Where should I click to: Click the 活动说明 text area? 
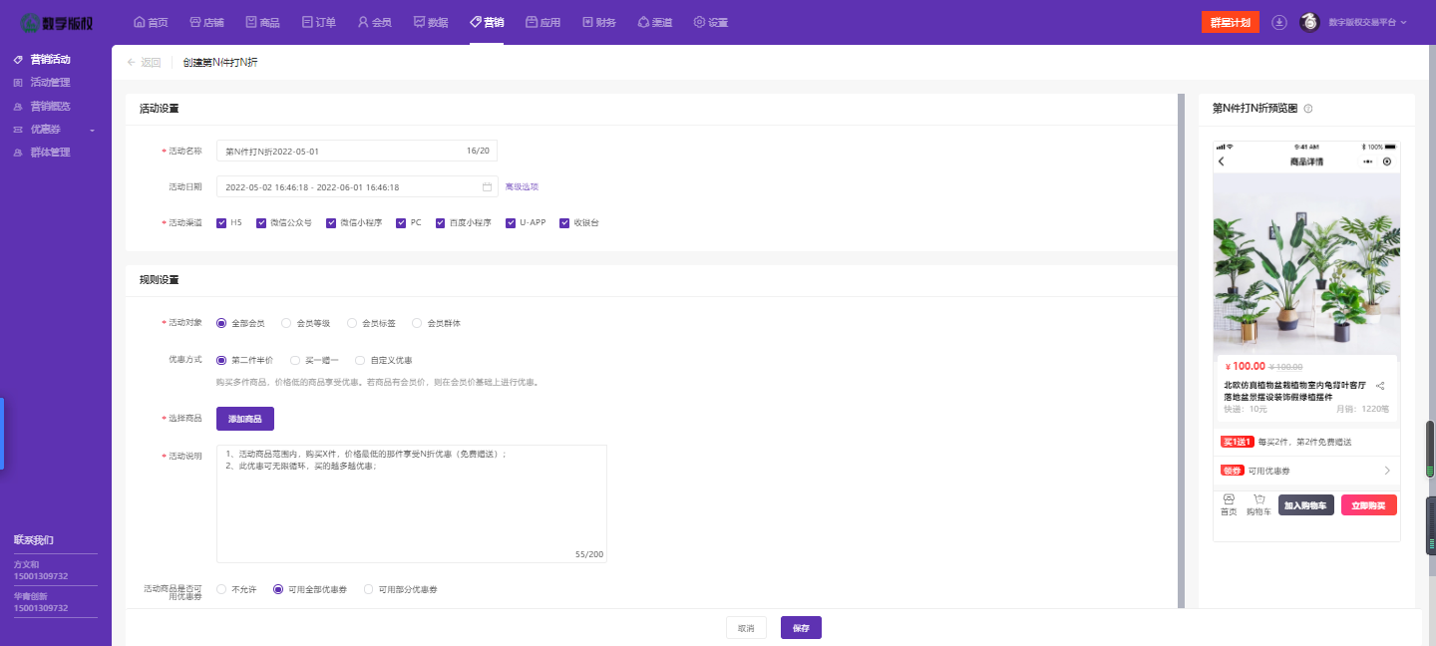pos(412,503)
